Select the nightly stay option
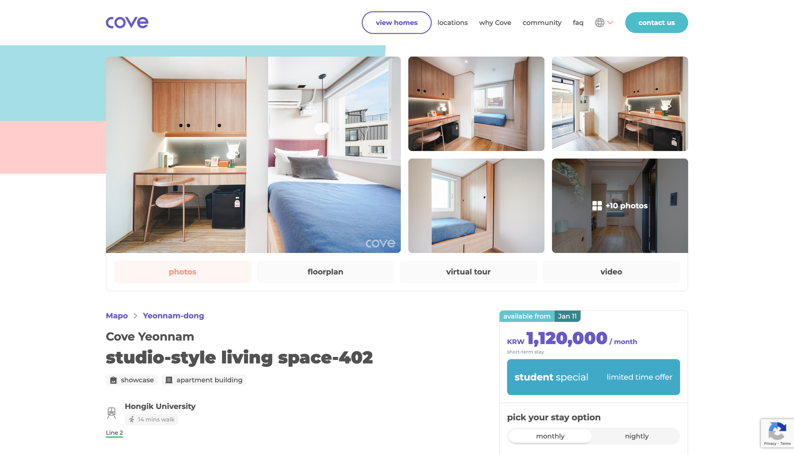 click(636, 436)
